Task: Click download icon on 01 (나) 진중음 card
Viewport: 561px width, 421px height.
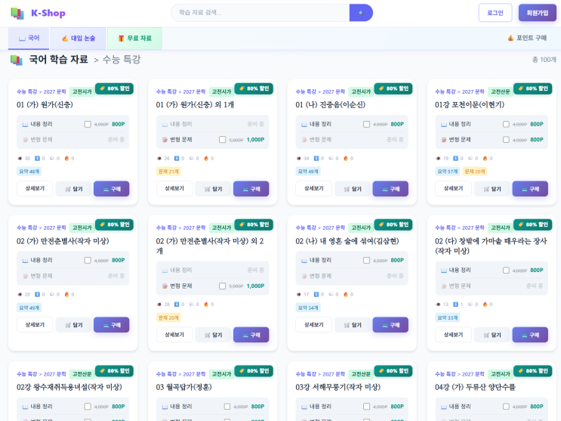Action: pyautogui.click(x=316, y=158)
